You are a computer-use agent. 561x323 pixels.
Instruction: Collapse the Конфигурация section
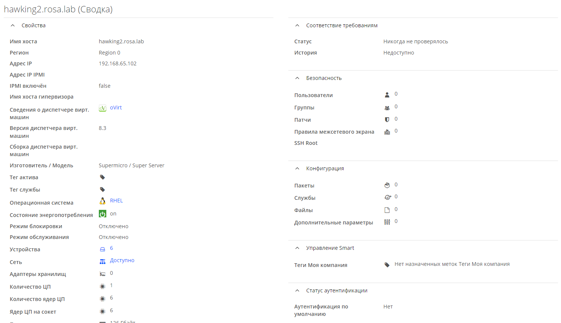pos(297,168)
